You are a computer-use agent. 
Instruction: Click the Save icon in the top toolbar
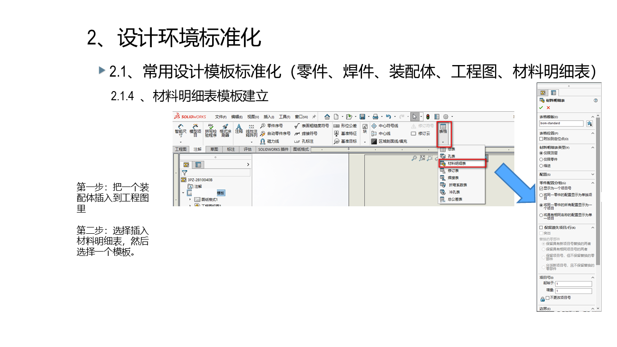[x=362, y=117]
